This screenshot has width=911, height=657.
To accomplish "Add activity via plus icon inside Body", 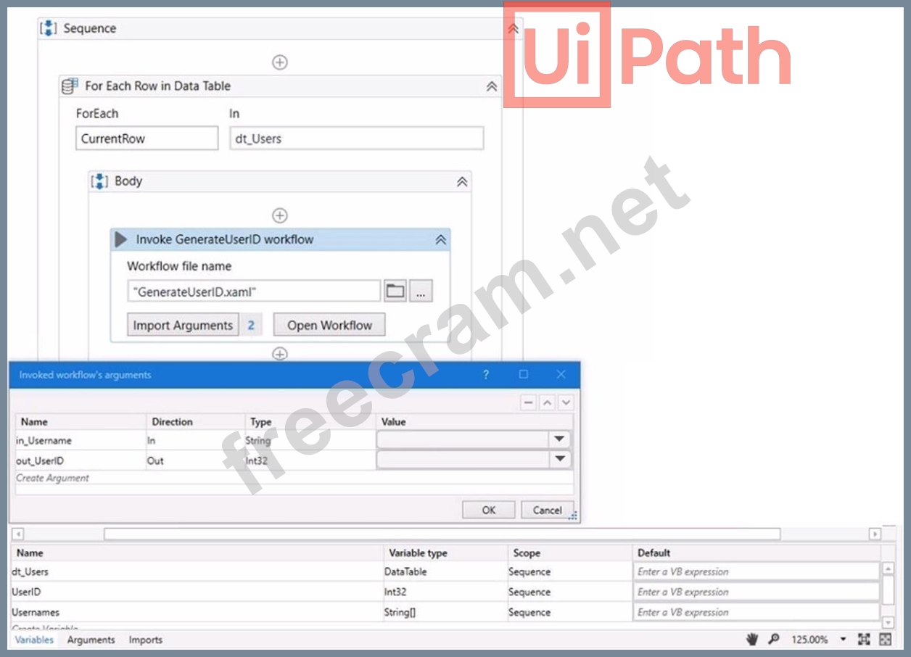I will pyautogui.click(x=279, y=215).
